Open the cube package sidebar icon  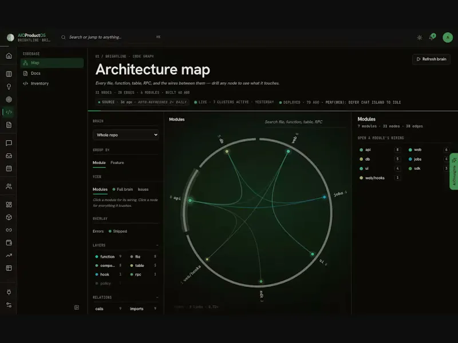[x=9, y=217]
